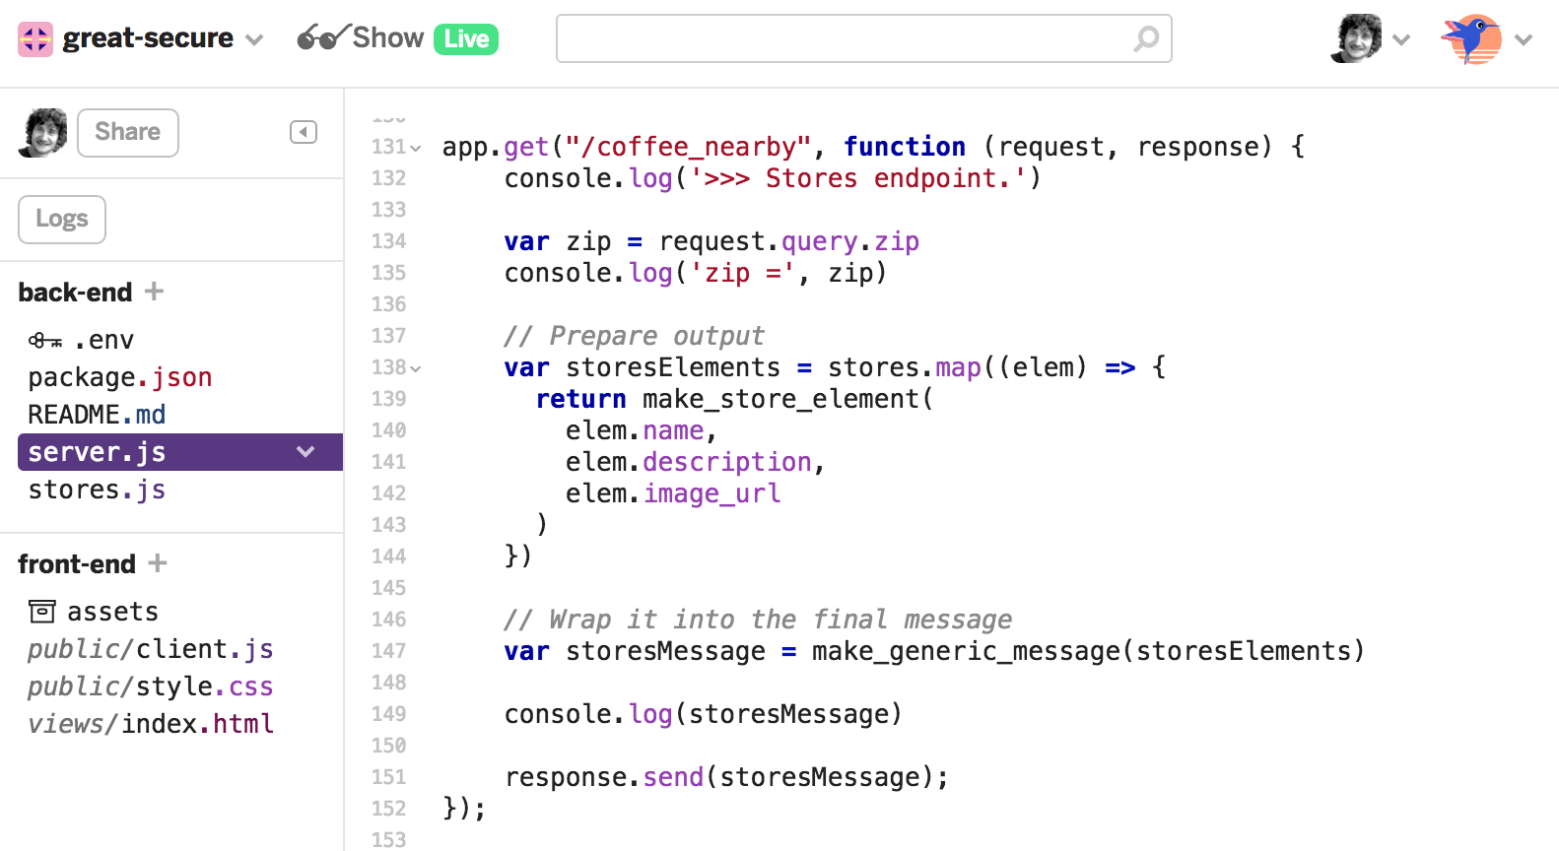Click the magnifying glass search icon
This screenshot has height=851, width=1559.
point(1146,38)
